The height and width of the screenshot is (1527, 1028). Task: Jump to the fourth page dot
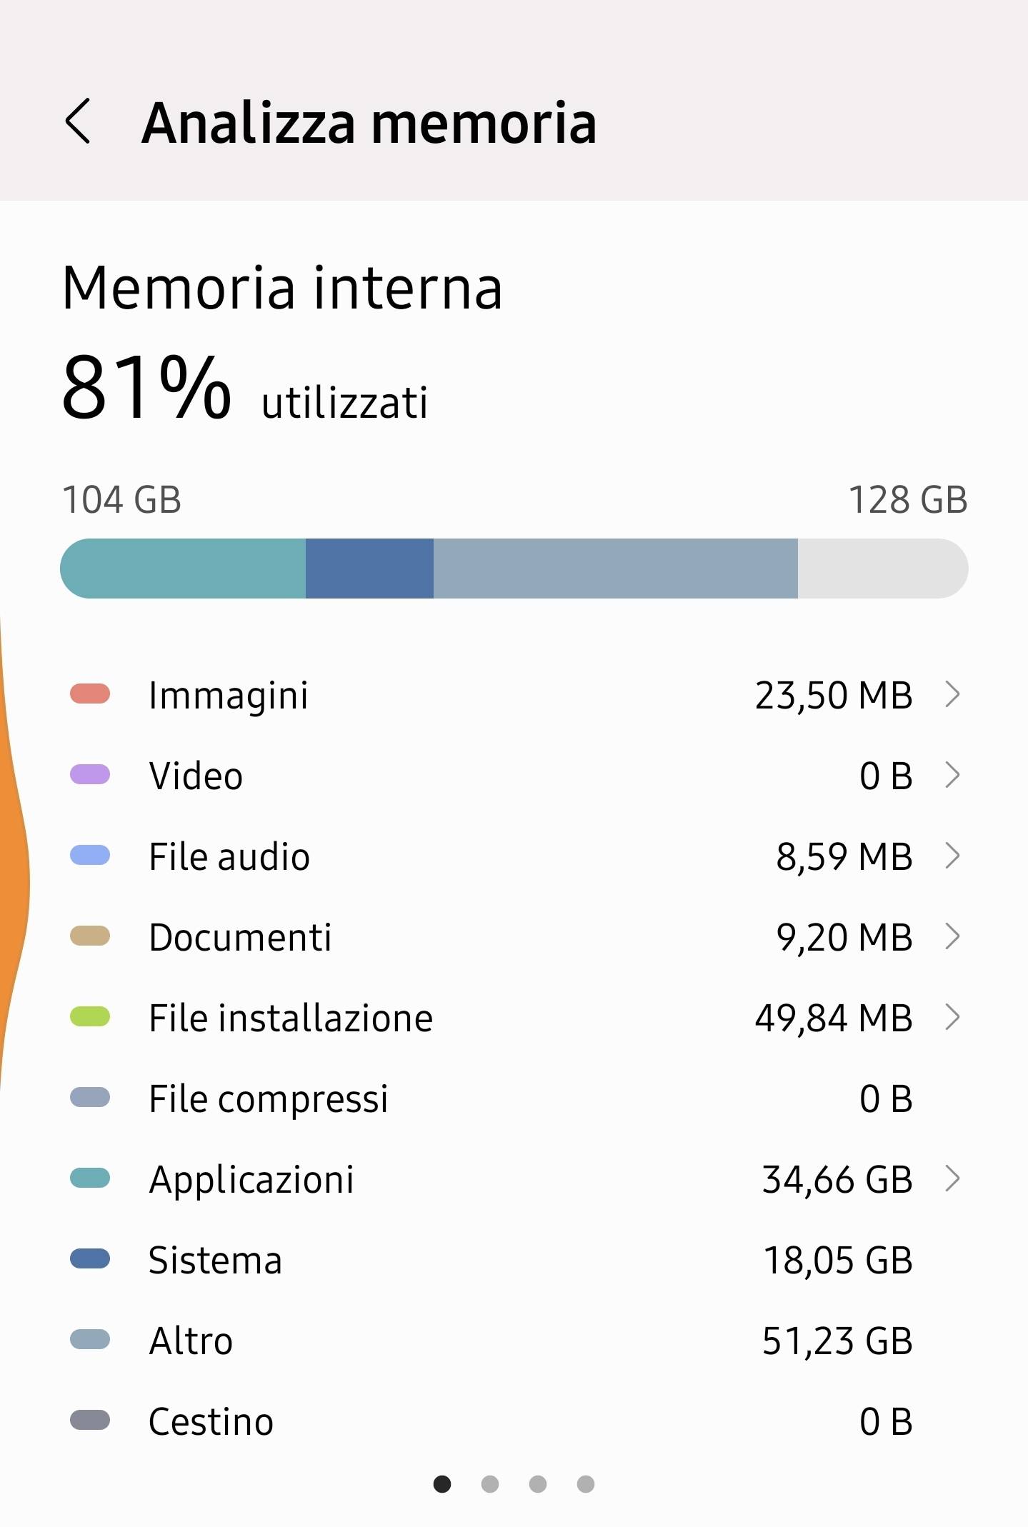(586, 1484)
